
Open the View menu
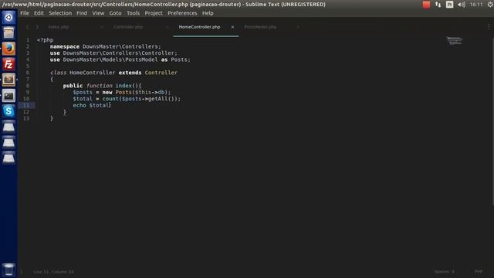point(98,13)
